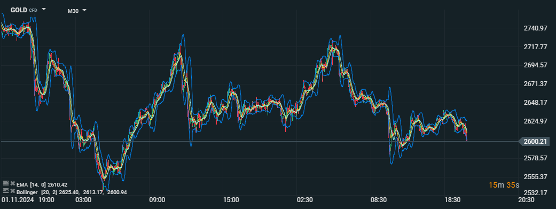The width and height of the screenshot is (556, 209).
Task: Click the horizontal current price line
Action: 259,141
